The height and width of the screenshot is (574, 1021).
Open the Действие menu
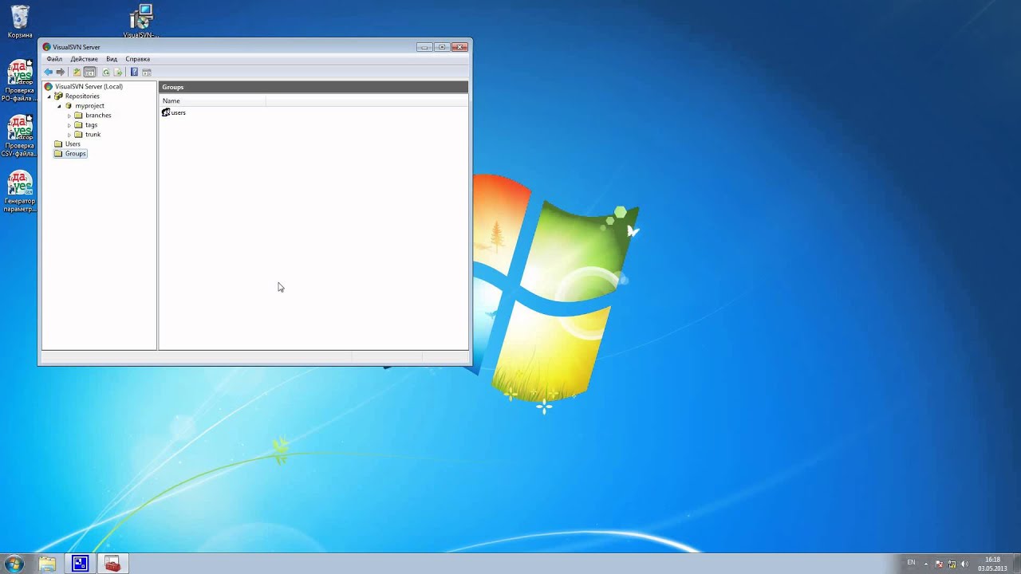84,59
